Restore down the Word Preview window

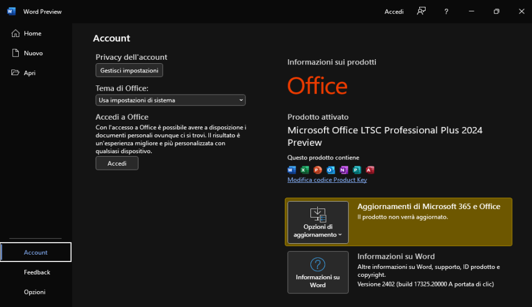496,11
